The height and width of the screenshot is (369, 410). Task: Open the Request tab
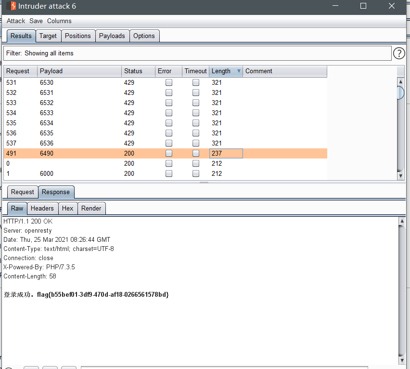click(23, 192)
